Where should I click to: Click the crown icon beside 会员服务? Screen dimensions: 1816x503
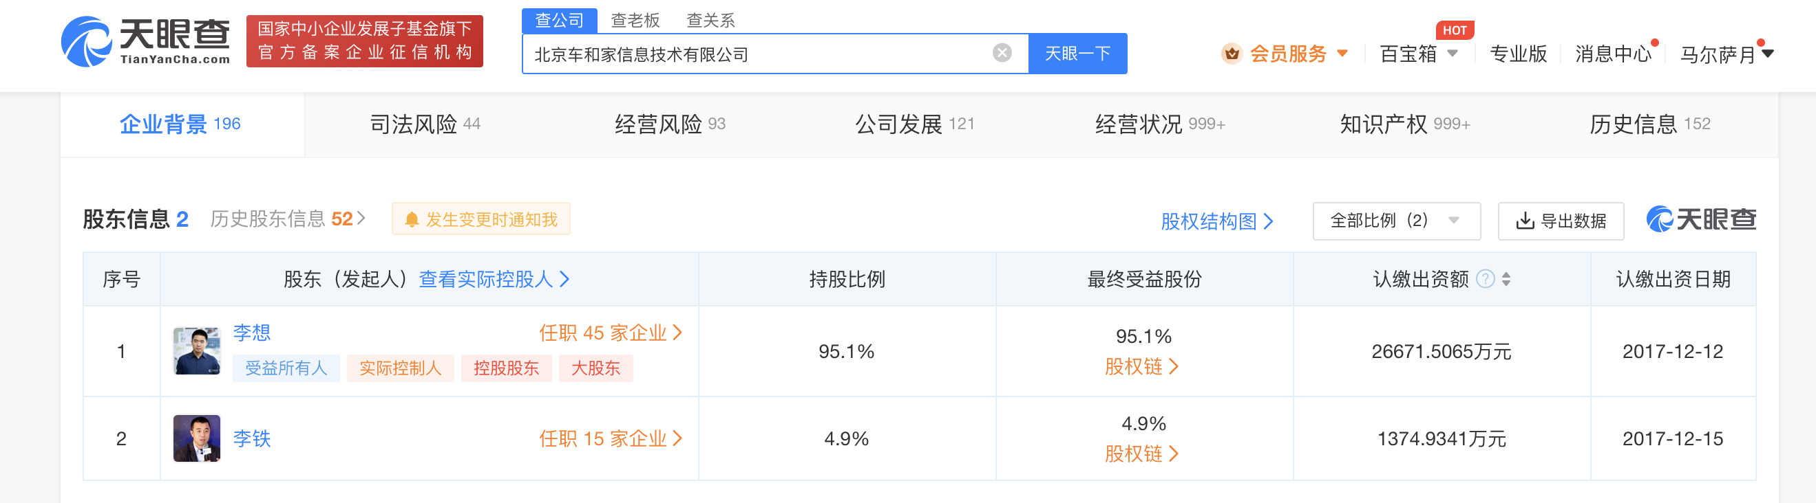click(x=1232, y=54)
